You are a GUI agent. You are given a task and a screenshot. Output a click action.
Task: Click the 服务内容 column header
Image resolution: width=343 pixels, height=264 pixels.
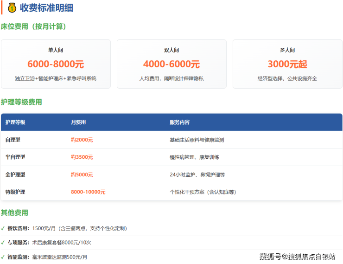click(179, 122)
